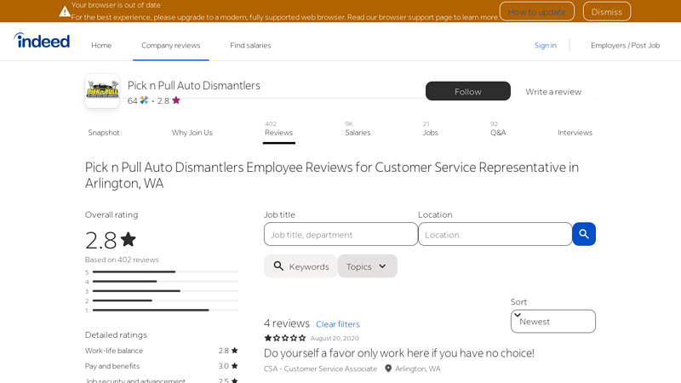Open the Keywords search filter
The width and height of the screenshot is (681, 383).
point(300,266)
